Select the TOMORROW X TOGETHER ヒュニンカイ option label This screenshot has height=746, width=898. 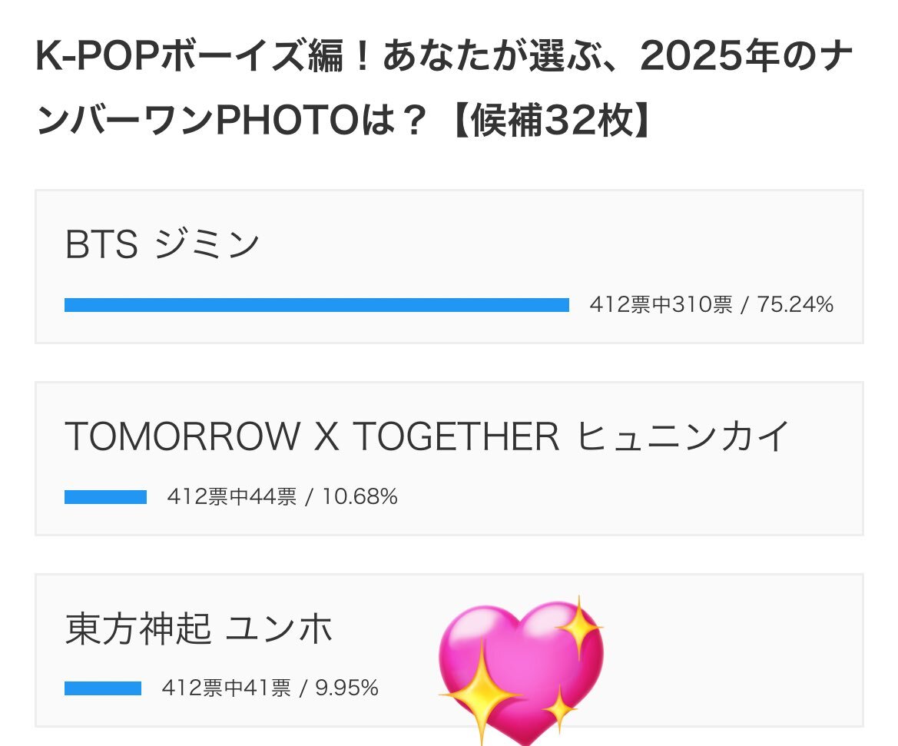[427, 437]
